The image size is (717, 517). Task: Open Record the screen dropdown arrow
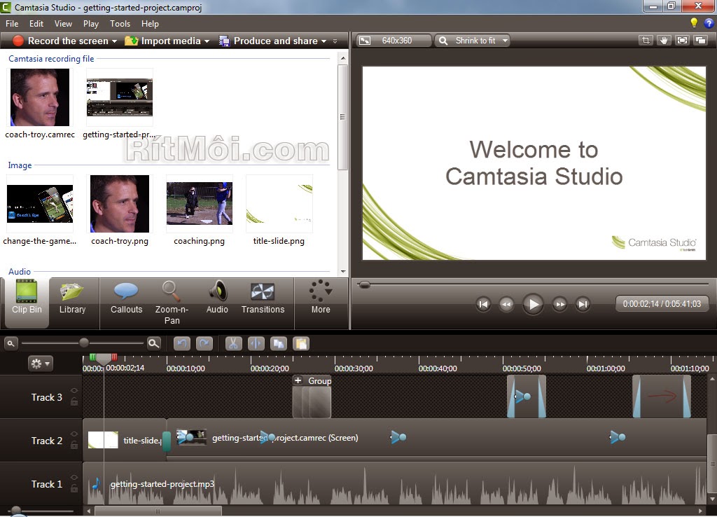pyautogui.click(x=114, y=41)
